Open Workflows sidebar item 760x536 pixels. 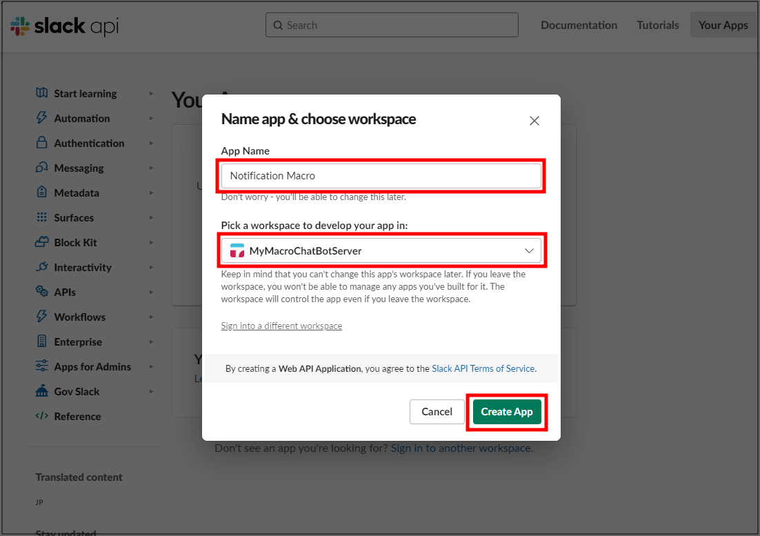pyautogui.click(x=80, y=317)
